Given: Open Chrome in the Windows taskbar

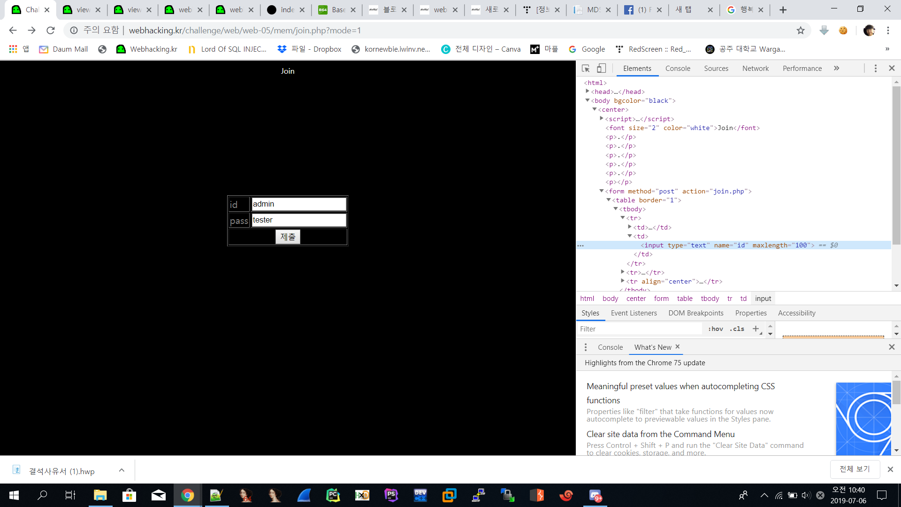Looking at the screenshot, I should pos(187,495).
